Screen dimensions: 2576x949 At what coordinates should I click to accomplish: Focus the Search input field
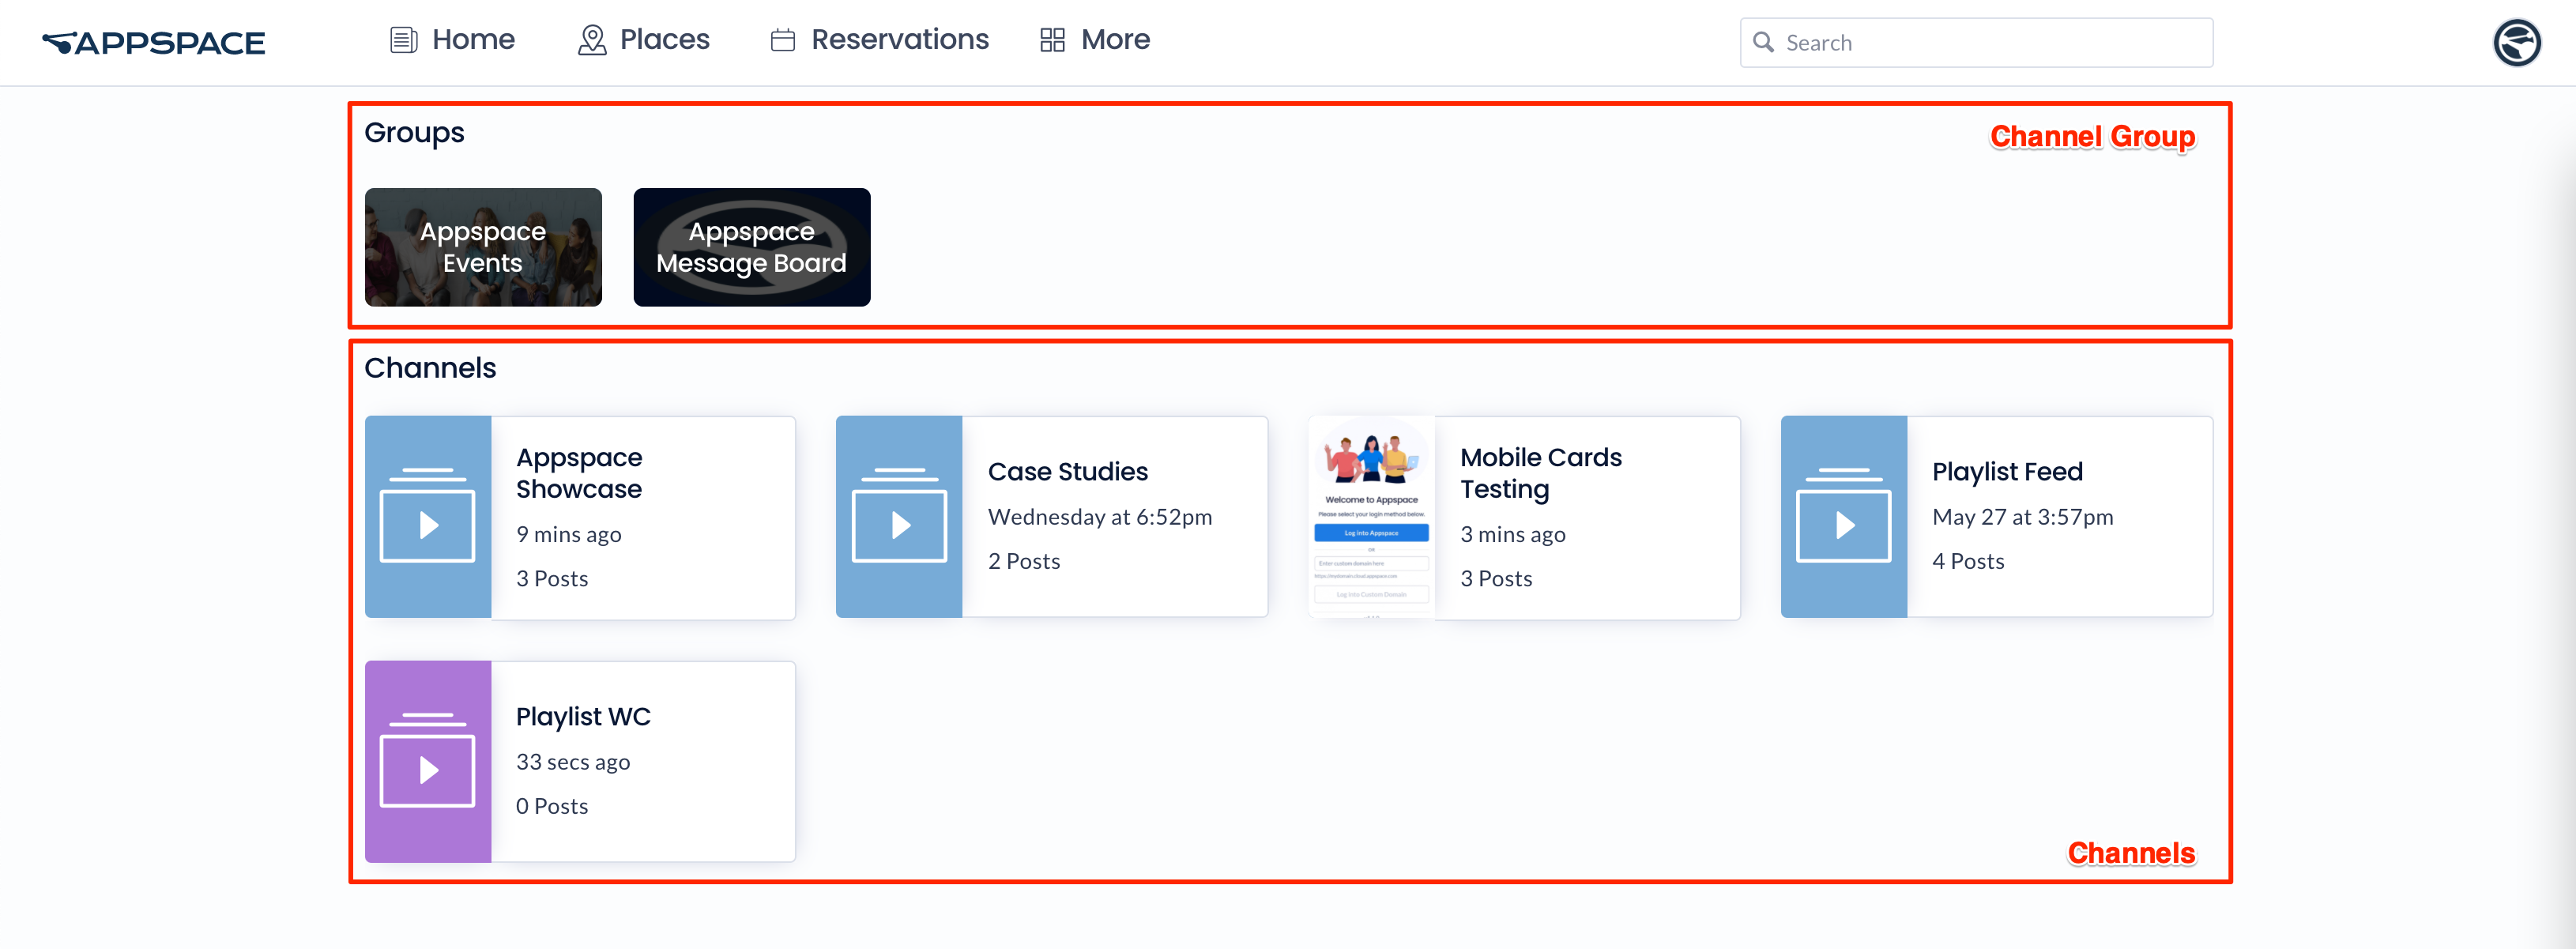click(1976, 42)
